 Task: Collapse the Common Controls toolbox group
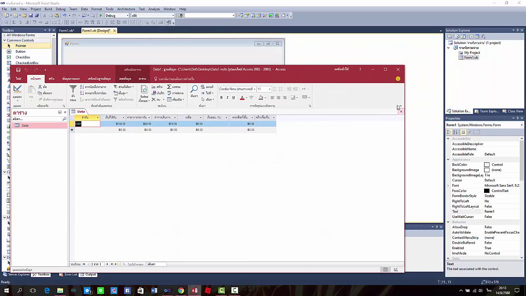(5, 40)
